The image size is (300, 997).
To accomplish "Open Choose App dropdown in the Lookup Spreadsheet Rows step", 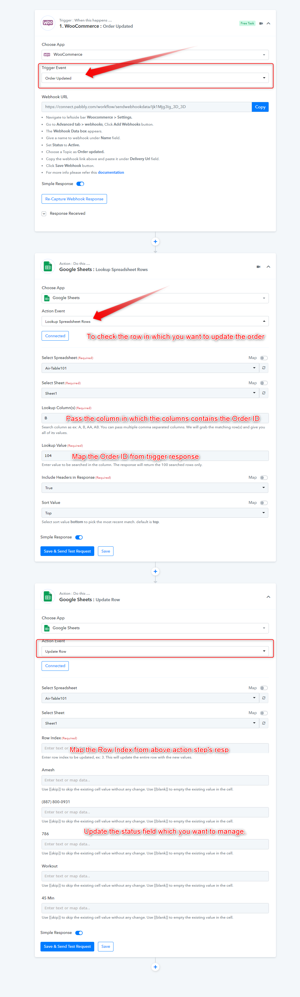I will pyautogui.click(x=155, y=298).
